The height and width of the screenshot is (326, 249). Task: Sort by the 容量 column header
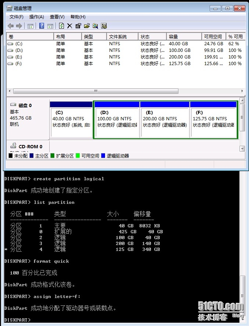click(184, 36)
